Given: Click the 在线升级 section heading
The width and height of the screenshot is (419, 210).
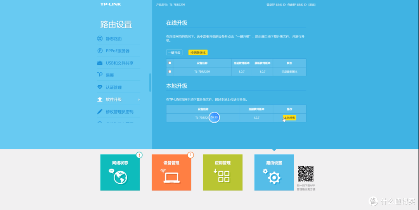Looking at the screenshot, I should click(177, 23).
